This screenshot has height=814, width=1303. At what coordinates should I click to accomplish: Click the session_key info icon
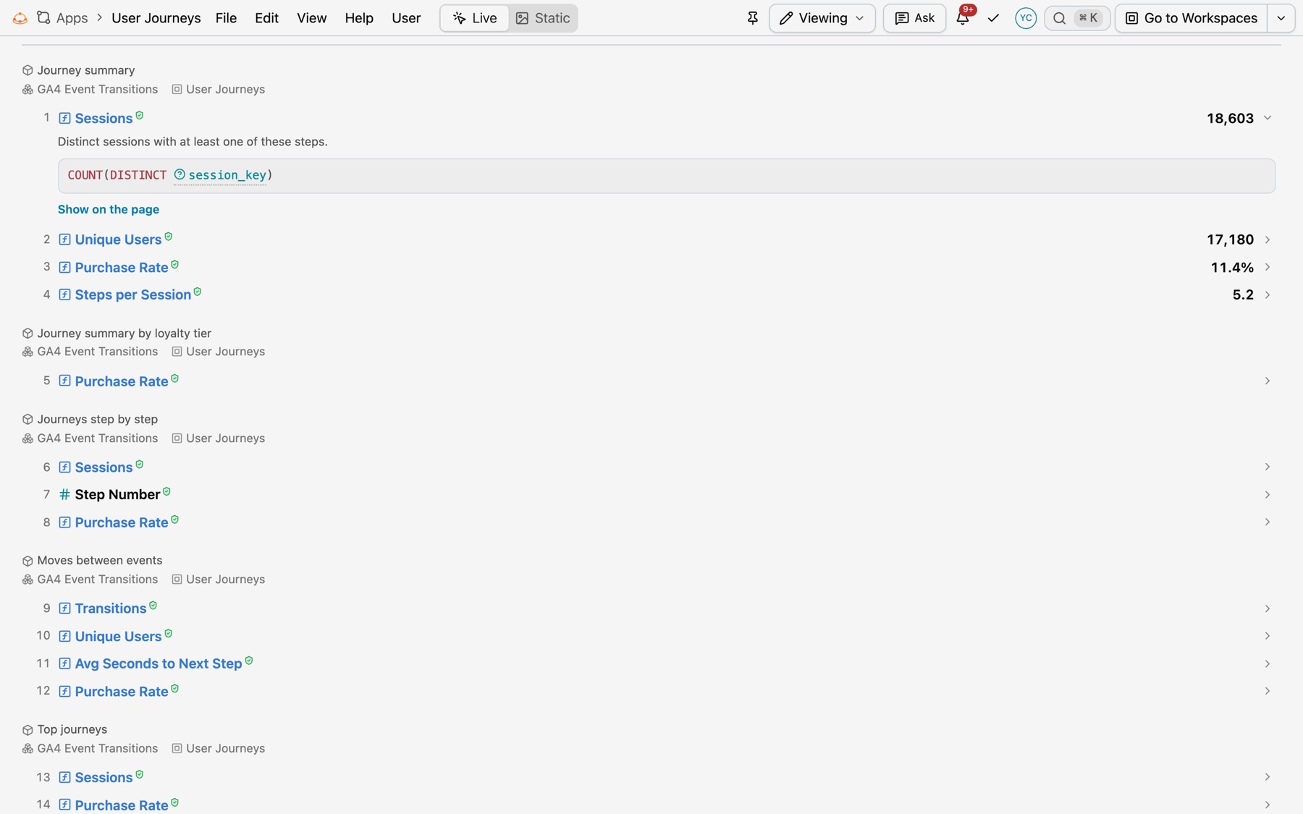(x=180, y=174)
